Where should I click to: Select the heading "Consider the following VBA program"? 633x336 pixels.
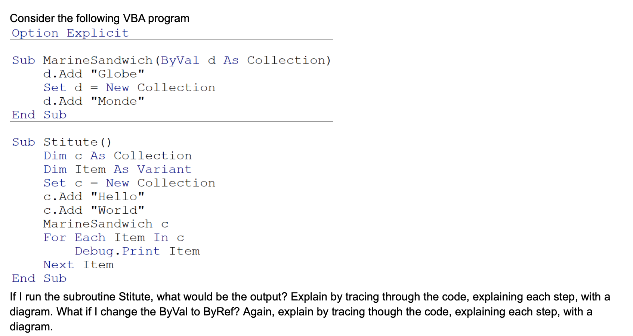99,18
